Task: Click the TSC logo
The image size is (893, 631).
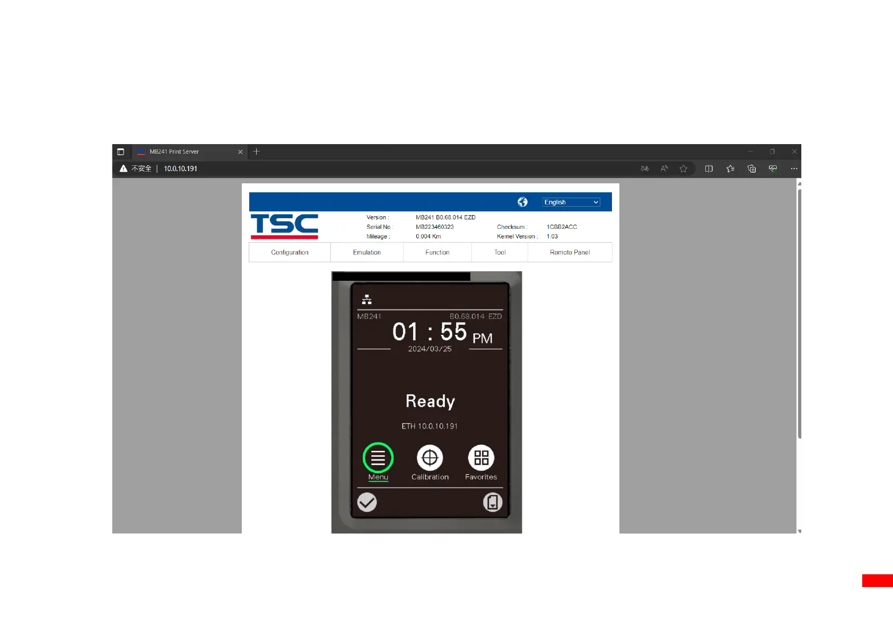Action: coord(284,226)
